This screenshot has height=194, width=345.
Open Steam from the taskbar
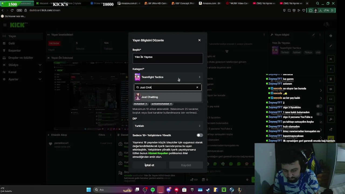coord(208,190)
